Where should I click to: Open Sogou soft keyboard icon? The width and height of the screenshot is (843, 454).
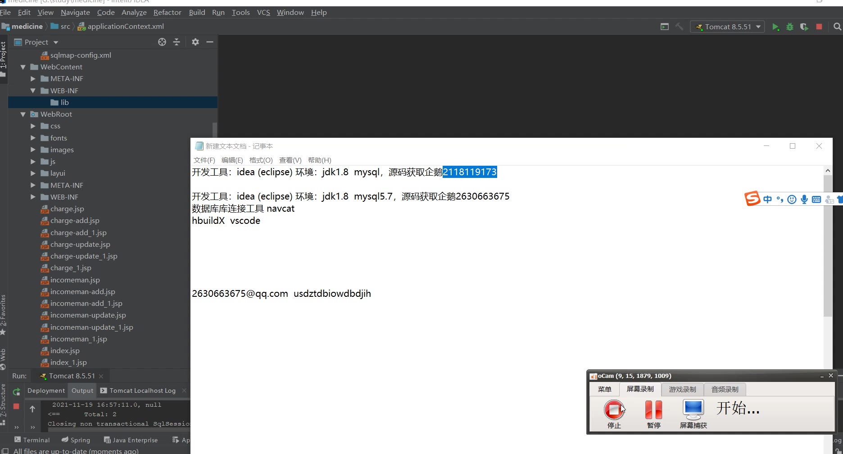pyautogui.click(x=816, y=199)
